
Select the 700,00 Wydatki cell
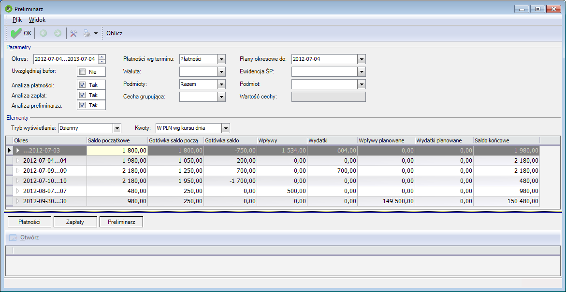coord(333,170)
